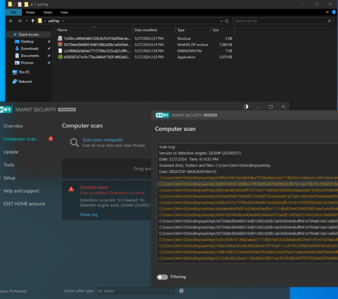The image size is (338, 299).
Task: Click Action after scan info icon
Action: (x=181, y=291)
